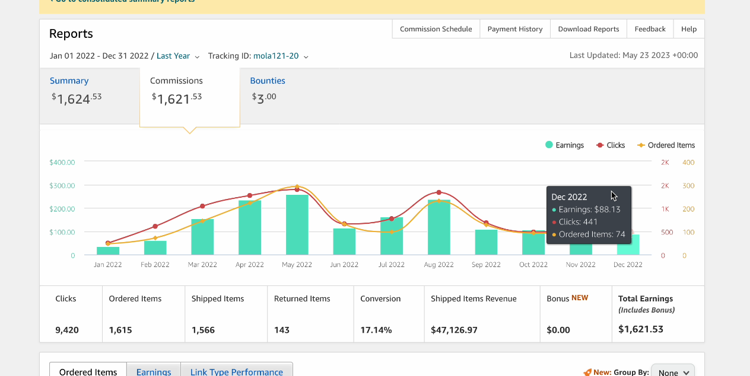
Task: Open the Help page
Action: 689,29
